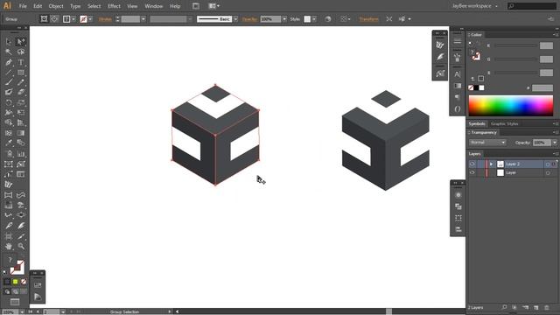Screen dimensions: 560x315
Task: Select the Hand tool
Action: tap(9, 247)
